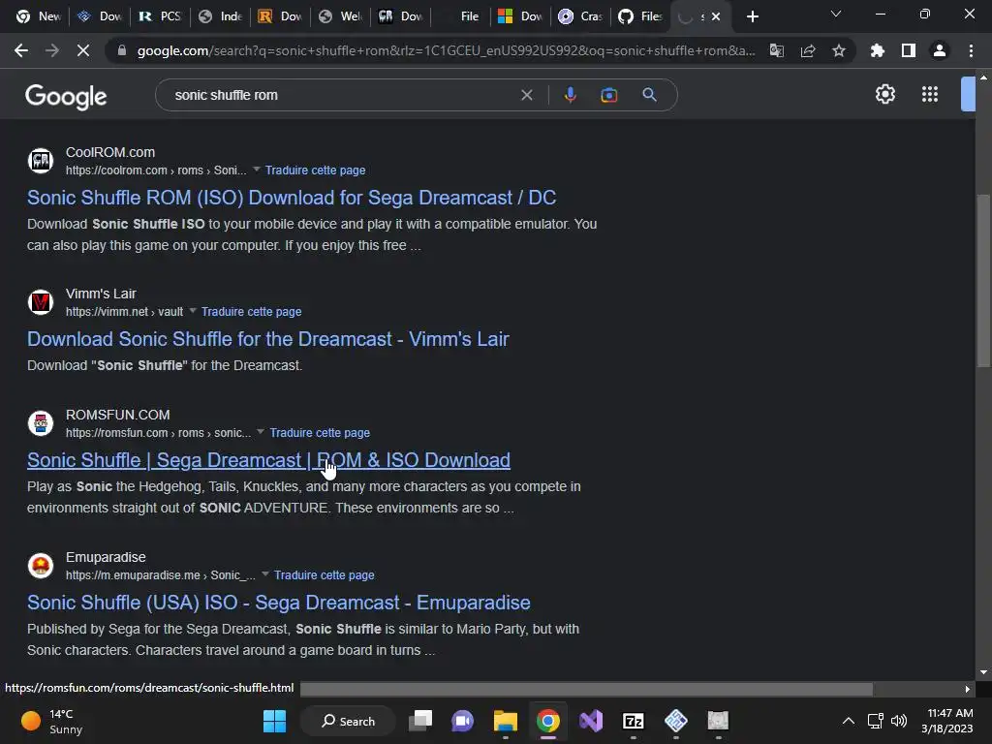992x744 pixels.
Task: Open the translate page icon
Action: coord(776,50)
